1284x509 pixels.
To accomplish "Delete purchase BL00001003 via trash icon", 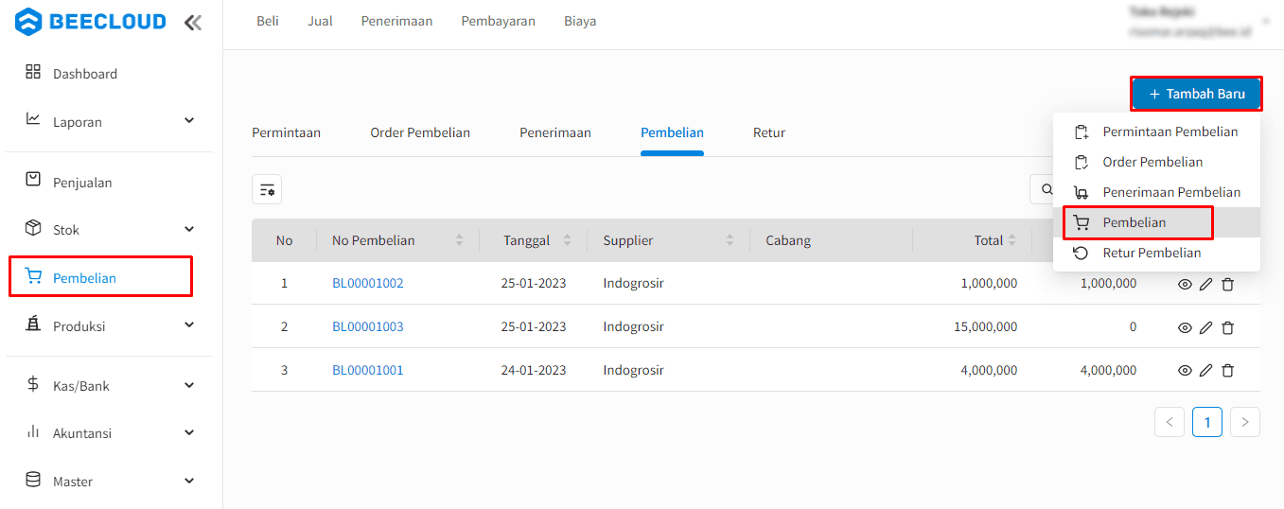I will point(1227,327).
